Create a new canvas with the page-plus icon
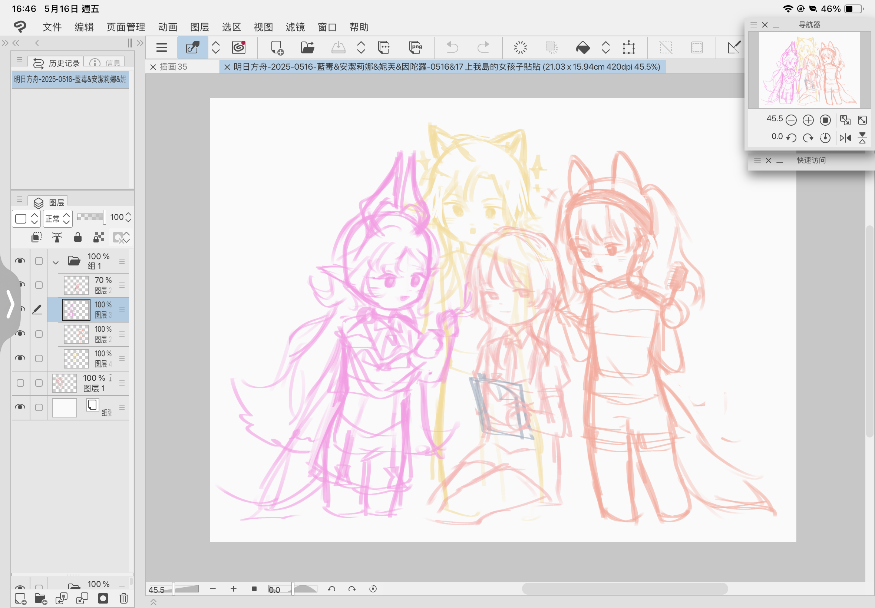Screen dimensions: 875x608 pyautogui.click(x=277, y=47)
